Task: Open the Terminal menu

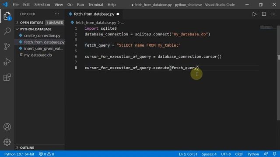Action: coord(95,5)
